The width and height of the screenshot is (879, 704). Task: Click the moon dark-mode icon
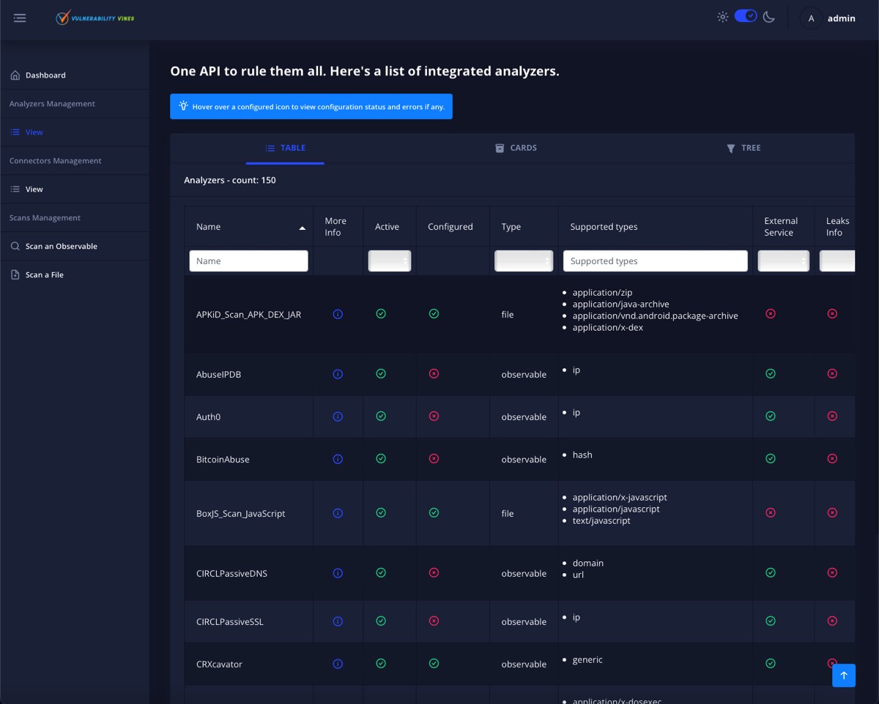click(x=768, y=17)
